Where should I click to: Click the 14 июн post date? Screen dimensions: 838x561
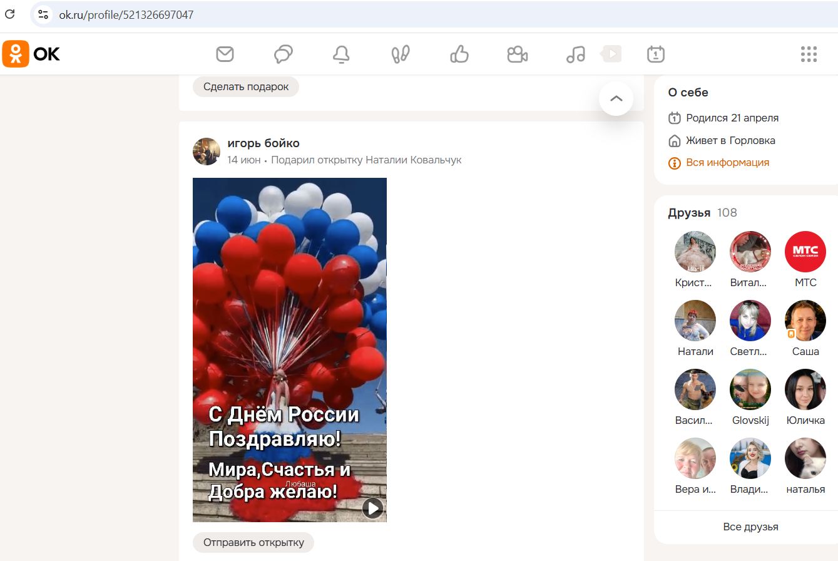pos(244,160)
